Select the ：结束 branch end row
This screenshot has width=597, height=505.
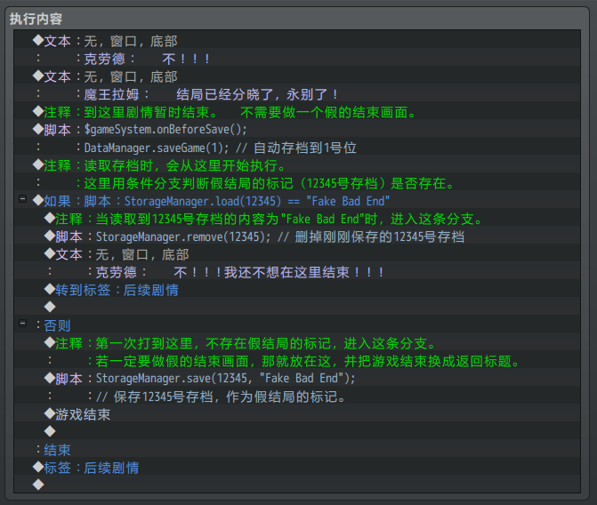pos(297,450)
